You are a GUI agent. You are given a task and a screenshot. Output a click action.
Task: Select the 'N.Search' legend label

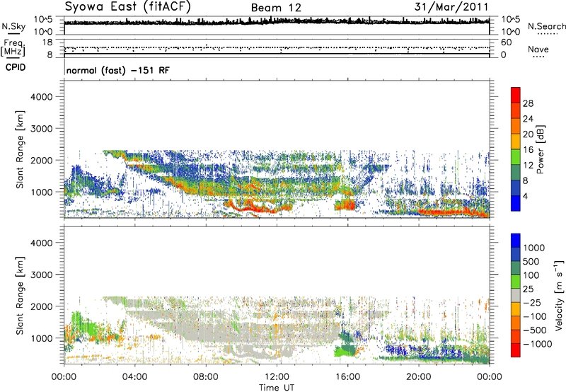point(546,26)
